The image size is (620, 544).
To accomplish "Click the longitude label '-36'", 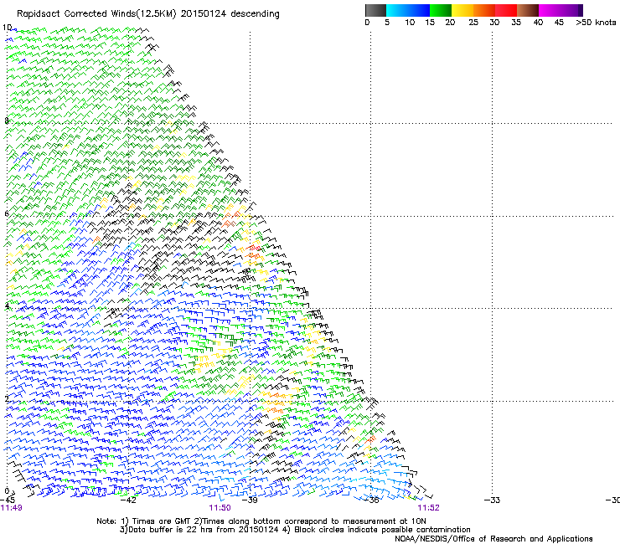I will click(x=371, y=500).
